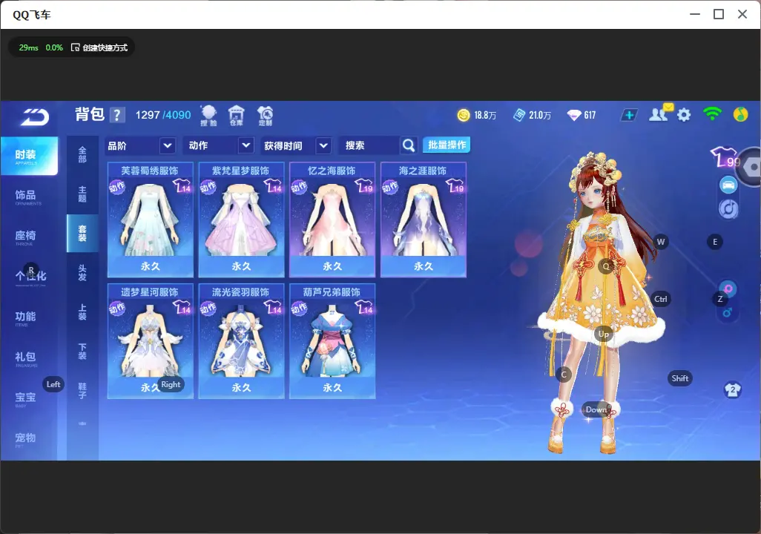Switch to the 时装 apparel tab
761x534 pixels.
tap(29, 156)
